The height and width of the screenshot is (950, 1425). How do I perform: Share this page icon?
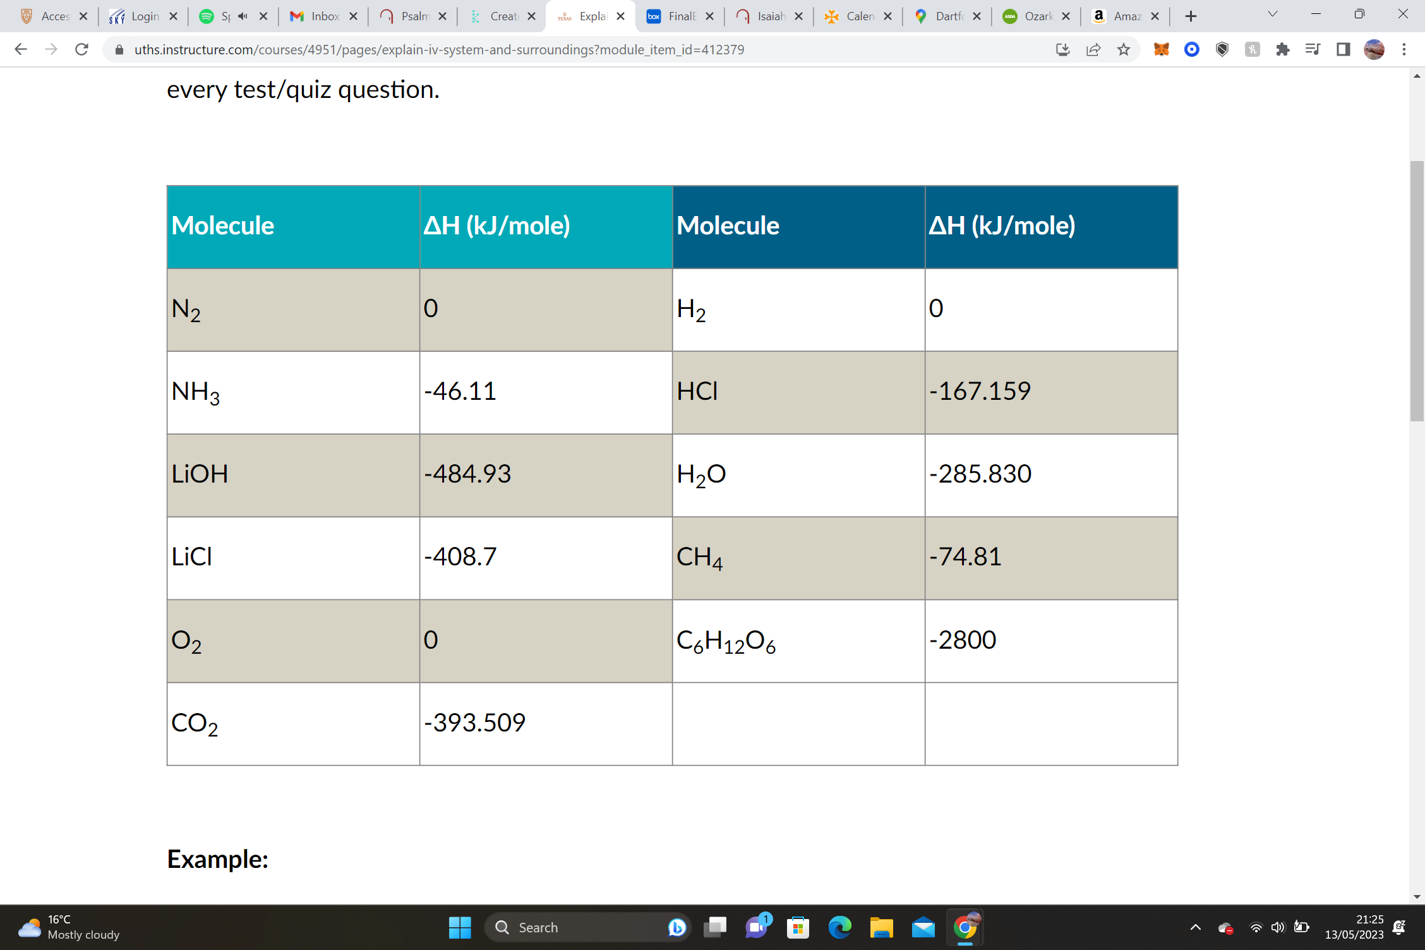click(x=1093, y=49)
